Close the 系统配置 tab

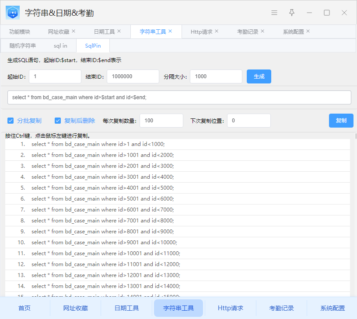(308, 31)
